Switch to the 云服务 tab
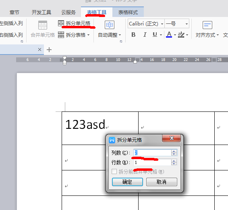 (68, 13)
